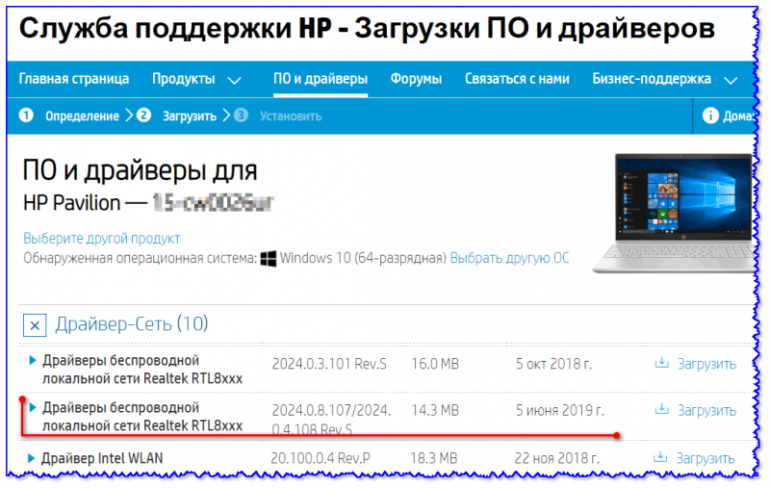The image size is (770, 488).
Task: Click Выберите другой продукт link
Action: [102, 239]
